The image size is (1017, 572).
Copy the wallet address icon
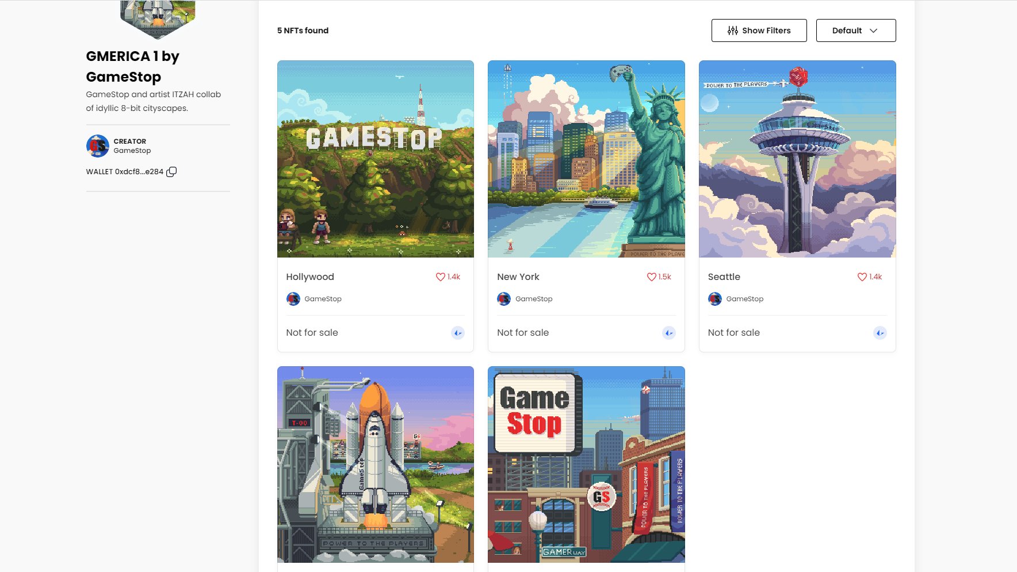click(171, 172)
